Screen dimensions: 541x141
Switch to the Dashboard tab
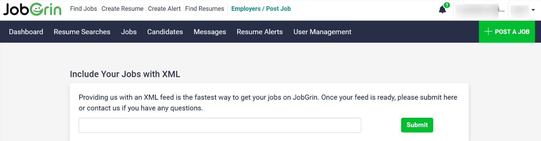click(26, 32)
